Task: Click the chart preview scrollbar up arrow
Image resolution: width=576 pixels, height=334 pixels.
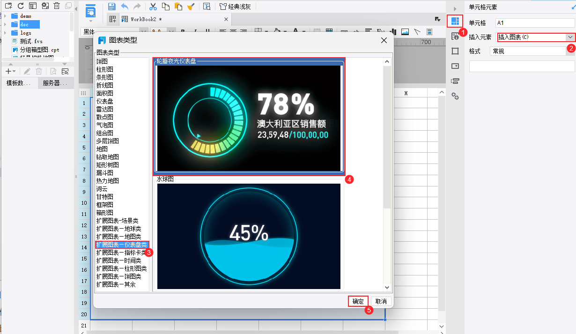Action: pyautogui.click(x=387, y=61)
